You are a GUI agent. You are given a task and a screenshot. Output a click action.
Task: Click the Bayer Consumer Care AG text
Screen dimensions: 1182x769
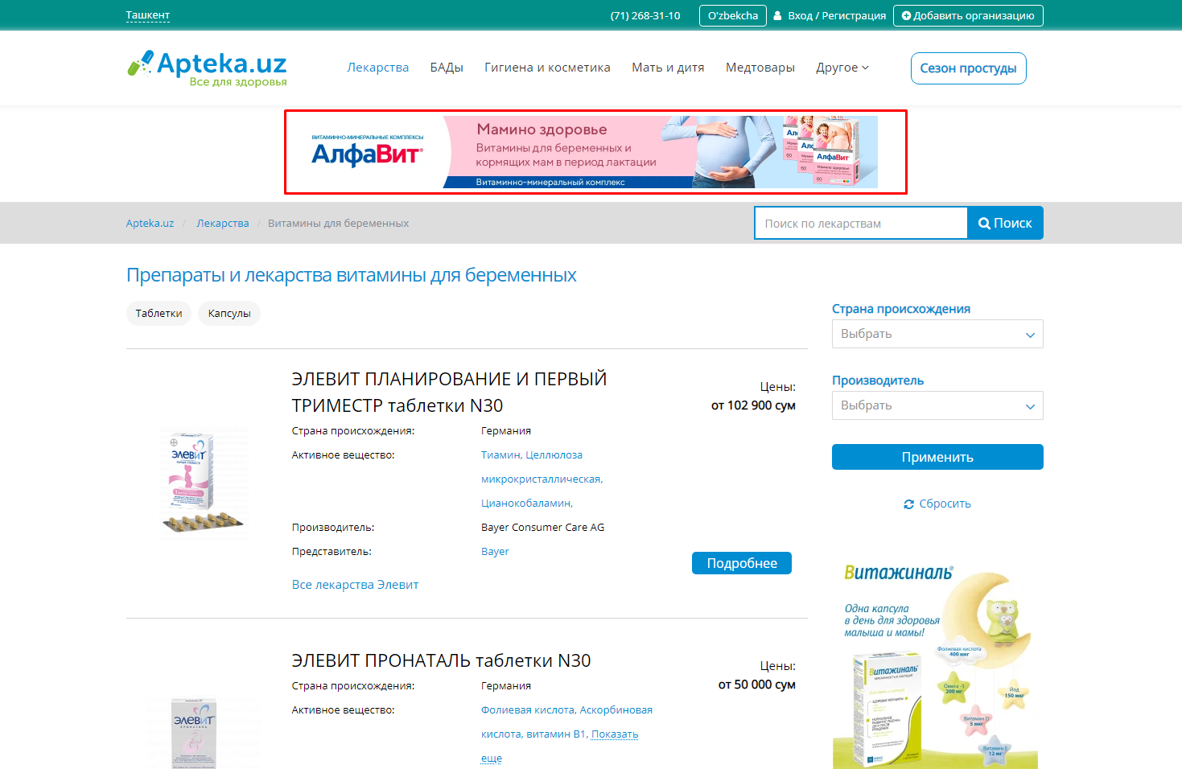pos(542,528)
